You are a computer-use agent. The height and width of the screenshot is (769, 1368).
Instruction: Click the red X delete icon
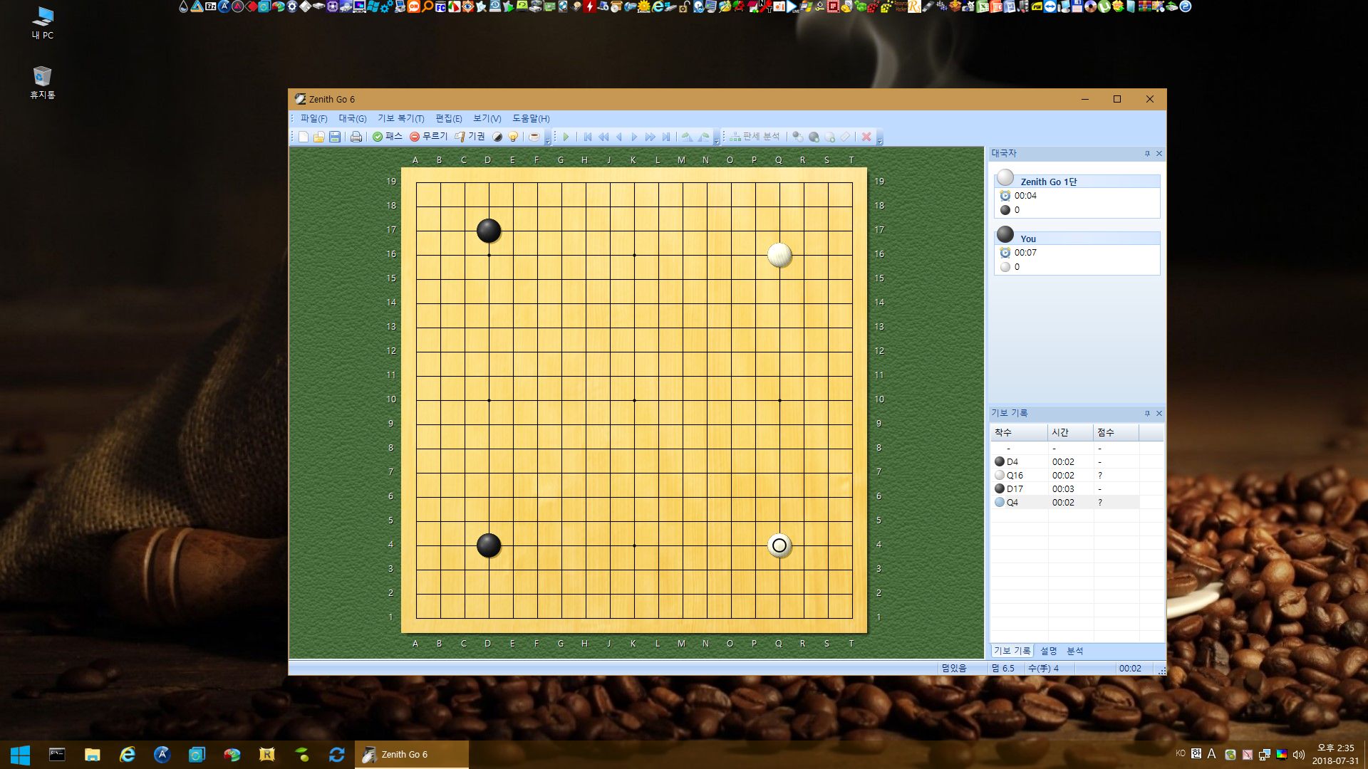point(866,137)
